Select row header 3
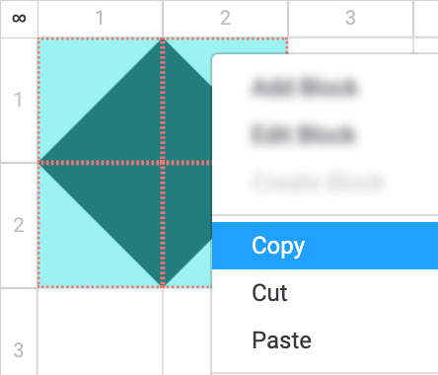438x375 pixels. pyautogui.click(x=19, y=333)
